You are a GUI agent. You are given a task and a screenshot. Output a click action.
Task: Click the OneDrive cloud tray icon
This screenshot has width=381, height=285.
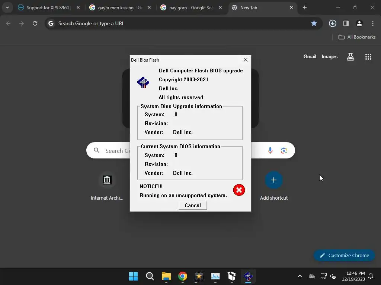312,276
